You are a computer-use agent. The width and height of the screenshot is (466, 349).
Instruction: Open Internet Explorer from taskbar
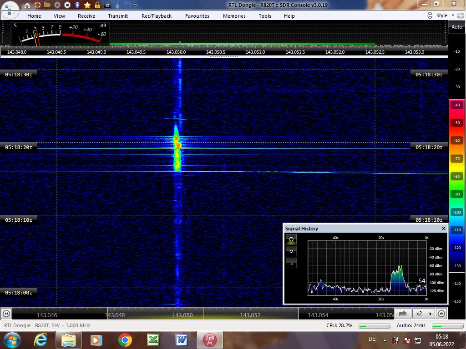click(41, 340)
